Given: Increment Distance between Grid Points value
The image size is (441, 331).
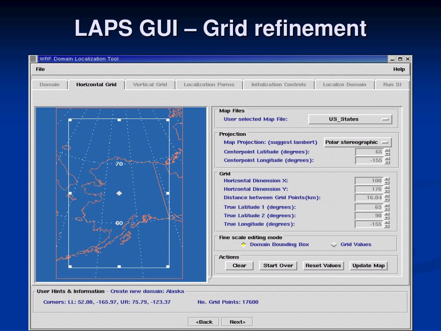Looking at the screenshot, I should point(387,196).
